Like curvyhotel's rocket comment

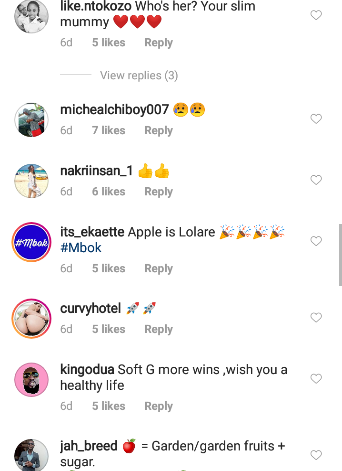316,318
